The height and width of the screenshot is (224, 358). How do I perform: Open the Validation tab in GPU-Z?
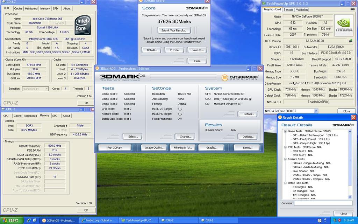pos(302,9)
